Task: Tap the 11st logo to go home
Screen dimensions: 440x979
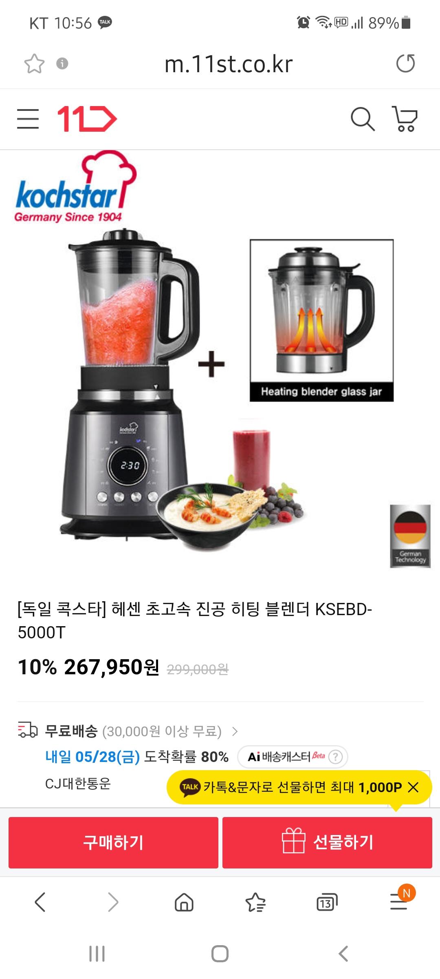Action: pos(87,119)
